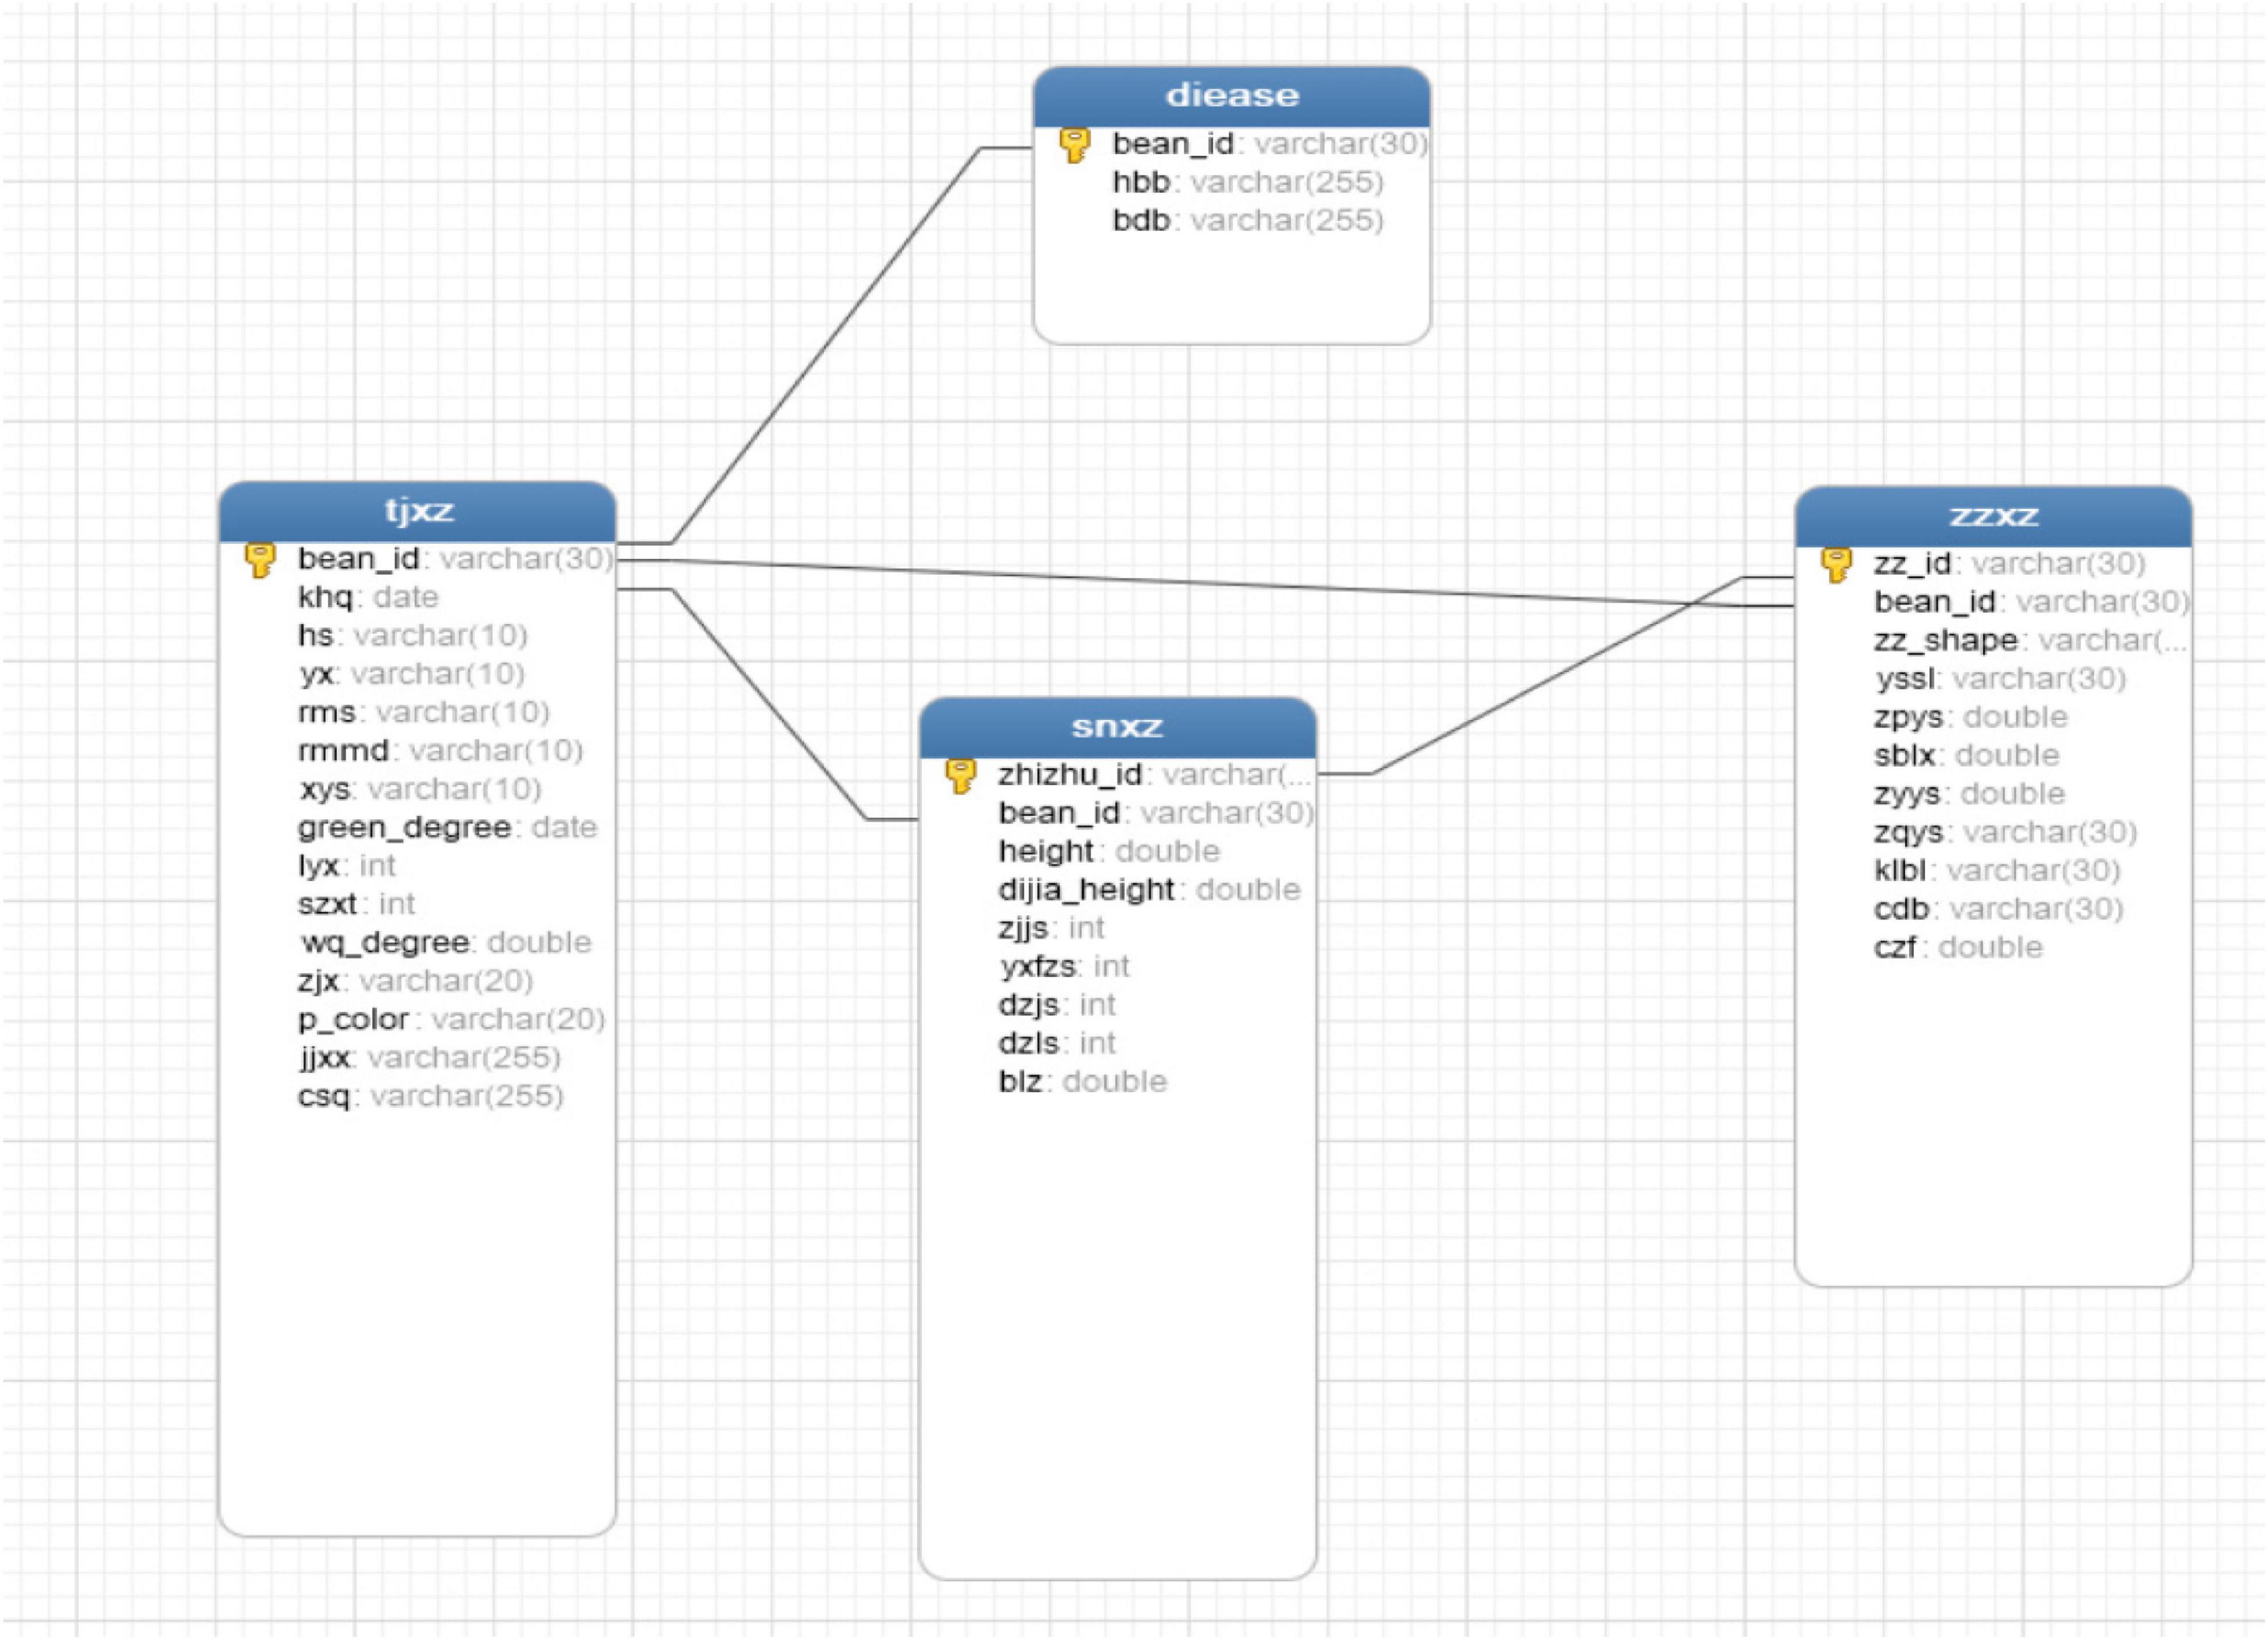
Task: Select the blz: double field
Action: pyautogui.click(x=1082, y=1082)
